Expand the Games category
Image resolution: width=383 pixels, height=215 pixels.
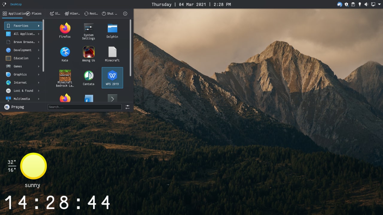pos(23,66)
